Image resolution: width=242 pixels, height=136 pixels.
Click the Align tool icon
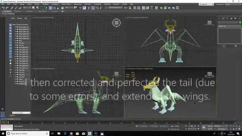click(130, 8)
